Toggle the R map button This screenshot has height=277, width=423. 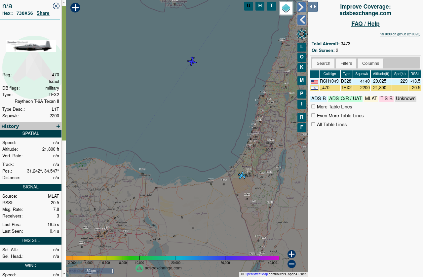click(x=302, y=118)
